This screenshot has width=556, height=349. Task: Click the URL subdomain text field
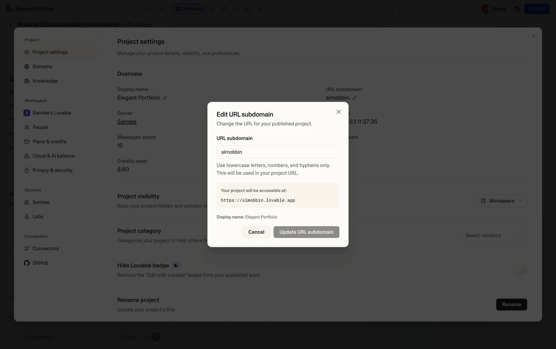point(278,152)
